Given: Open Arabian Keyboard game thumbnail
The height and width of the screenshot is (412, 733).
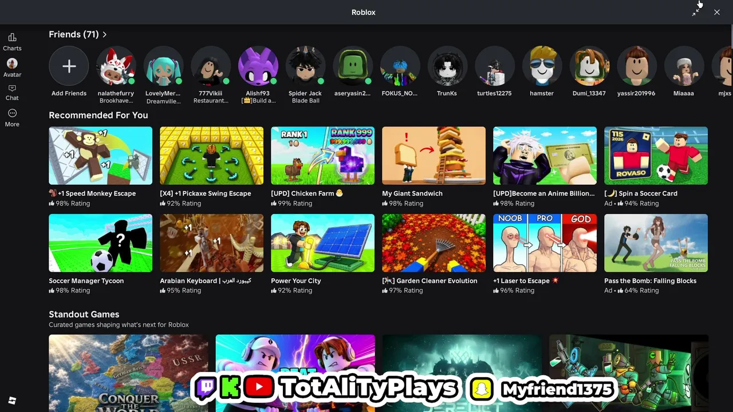Looking at the screenshot, I should point(212,243).
